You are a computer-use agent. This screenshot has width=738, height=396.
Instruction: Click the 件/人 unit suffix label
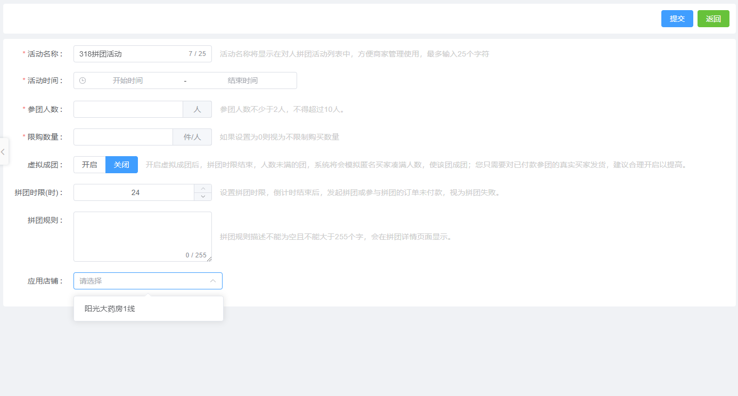click(x=192, y=137)
